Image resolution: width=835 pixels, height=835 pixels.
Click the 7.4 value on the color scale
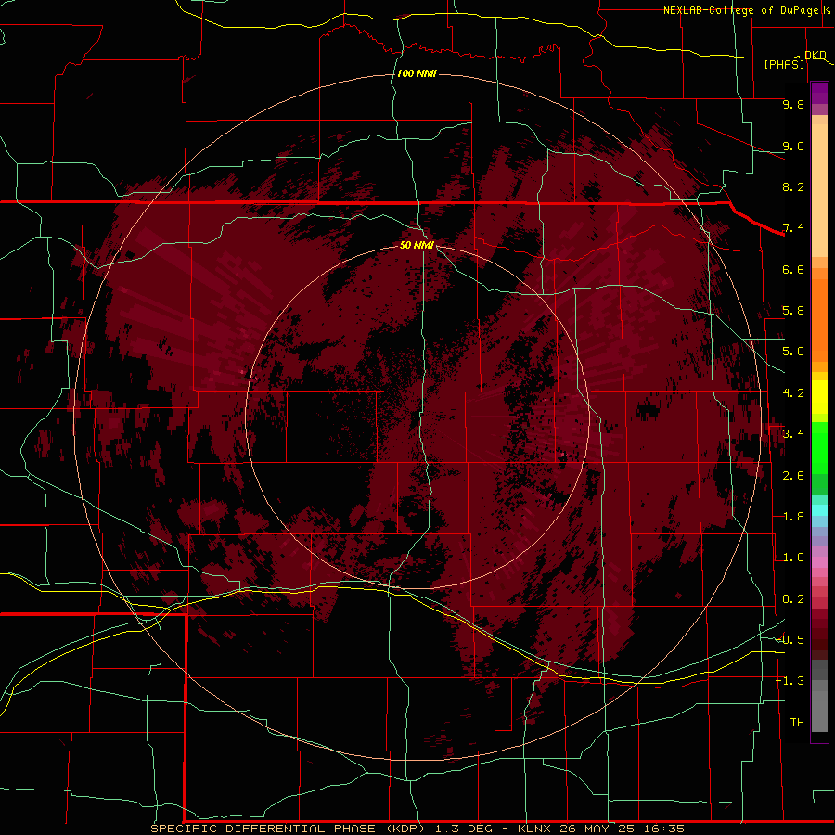793,228
